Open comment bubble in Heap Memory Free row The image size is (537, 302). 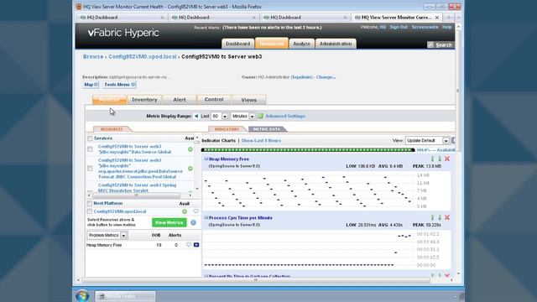tap(188, 245)
